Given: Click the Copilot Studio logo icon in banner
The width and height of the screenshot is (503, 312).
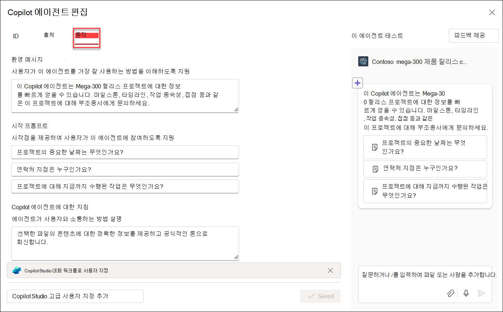Looking at the screenshot, I should coord(17,271).
